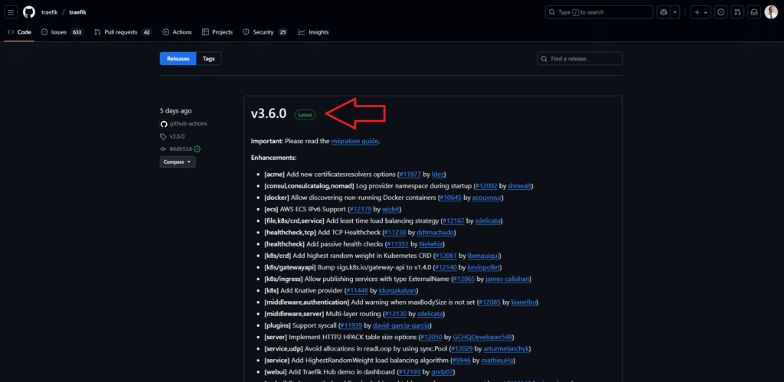Open the plus create-new dropdown
The image size is (784, 382).
coord(701,12)
